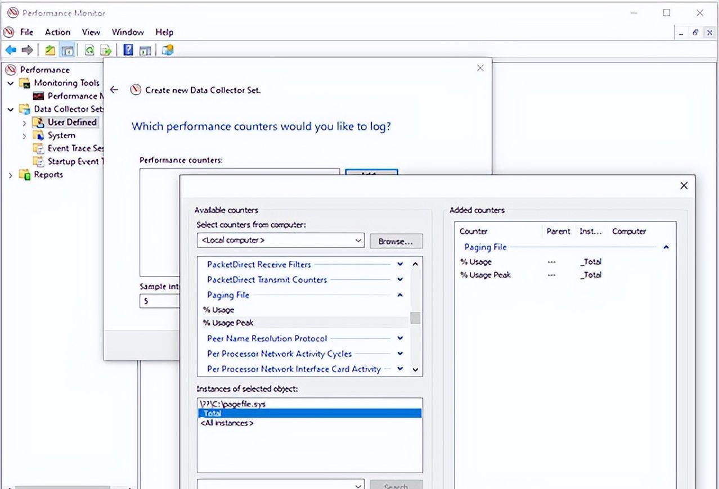Open the Local computer dropdown
The width and height of the screenshot is (719, 489).
tap(358, 241)
